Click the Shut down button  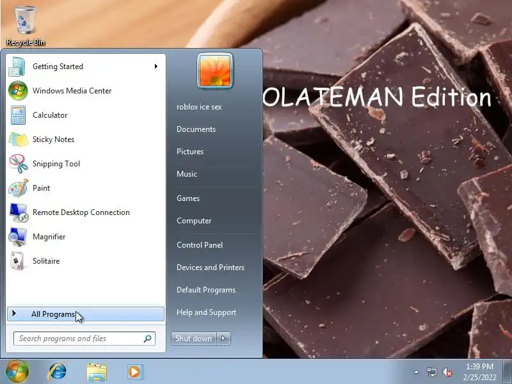[194, 339]
